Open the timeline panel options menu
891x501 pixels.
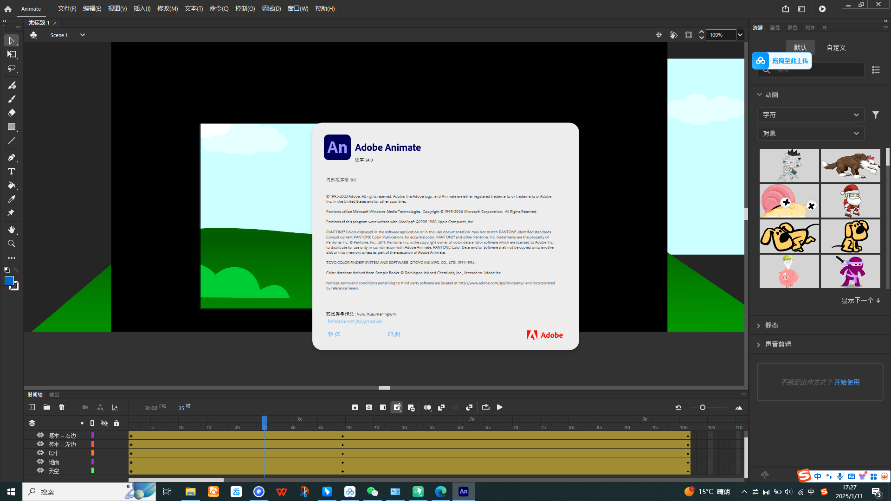click(x=743, y=395)
